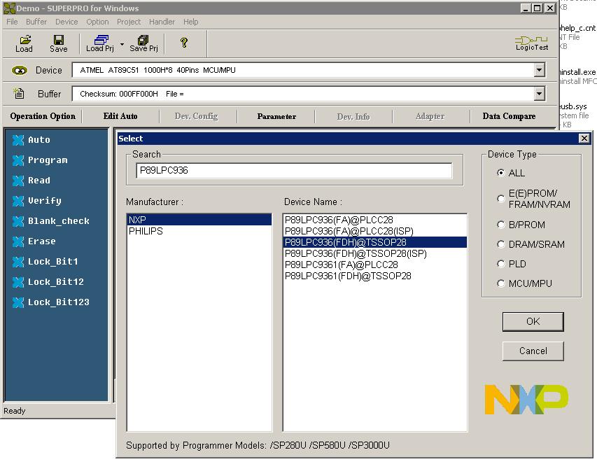This screenshot has height=464, width=597.
Task: Select NXP in the Manufacturer list
Action: pyautogui.click(x=199, y=220)
